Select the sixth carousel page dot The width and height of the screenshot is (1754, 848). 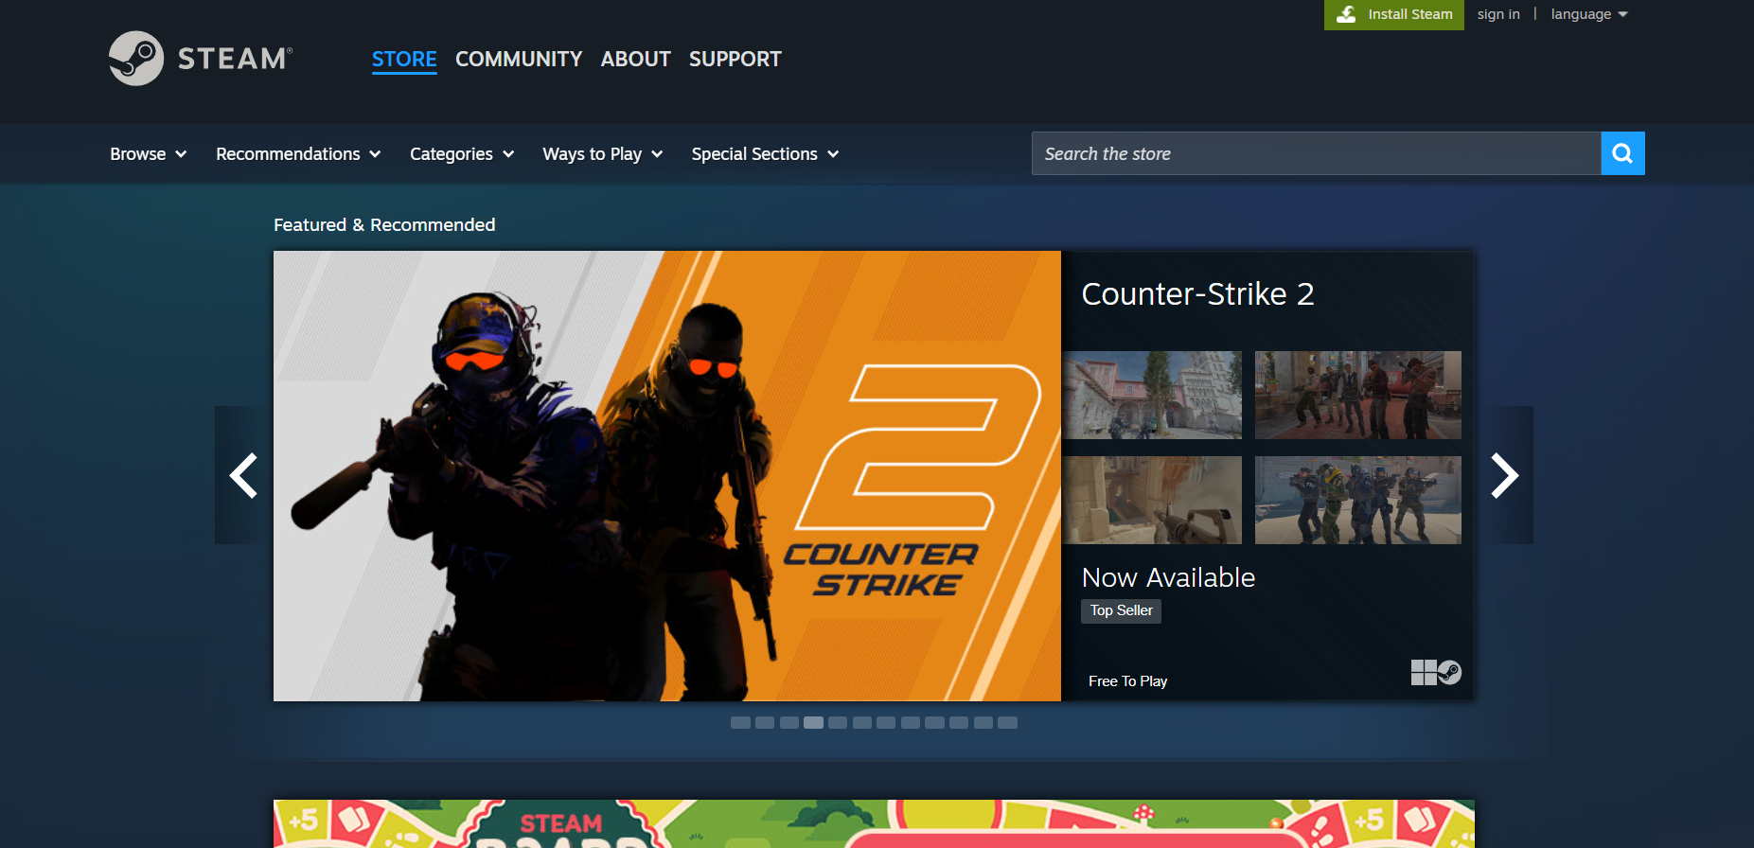pos(861,723)
